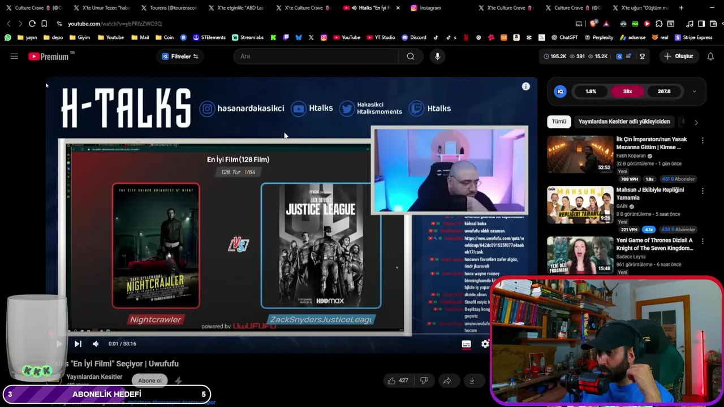Screen dimensions: 724x407
Task: Open the Yayınlardan Kesitler channel link
Action: pyautogui.click(x=94, y=376)
